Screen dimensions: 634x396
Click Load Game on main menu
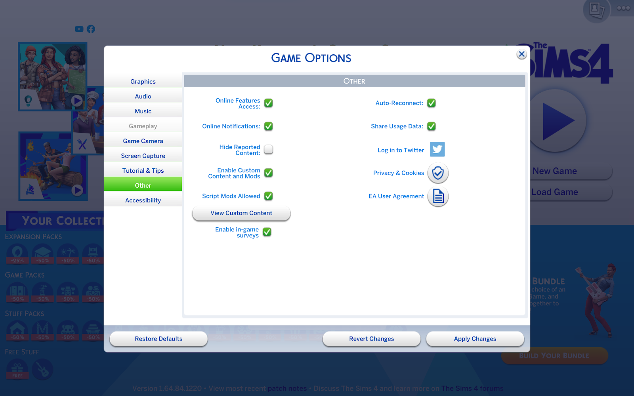pyautogui.click(x=571, y=192)
